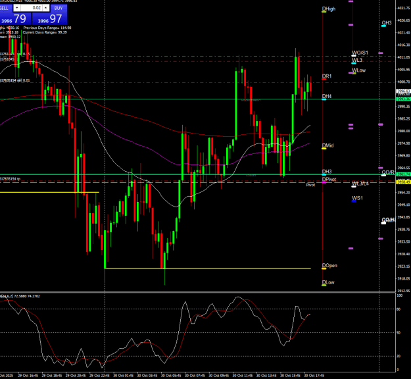The height and width of the screenshot is (379, 411).
Task: Select the WLow level label
Action: tap(358, 70)
